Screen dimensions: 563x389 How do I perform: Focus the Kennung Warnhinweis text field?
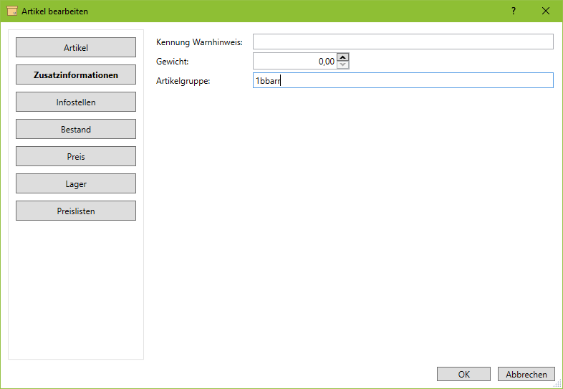(403, 42)
